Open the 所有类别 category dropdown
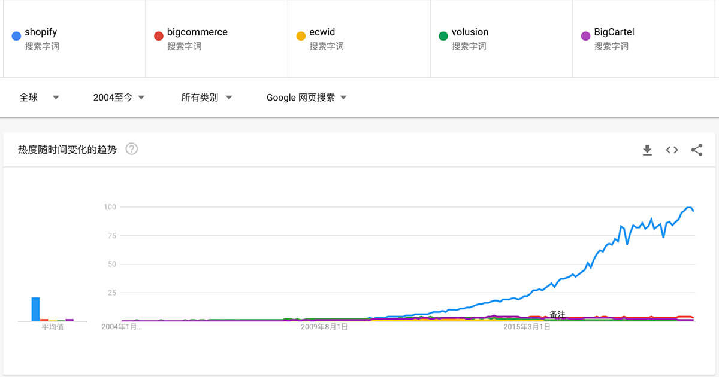This screenshot has width=719, height=377. tap(206, 98)
